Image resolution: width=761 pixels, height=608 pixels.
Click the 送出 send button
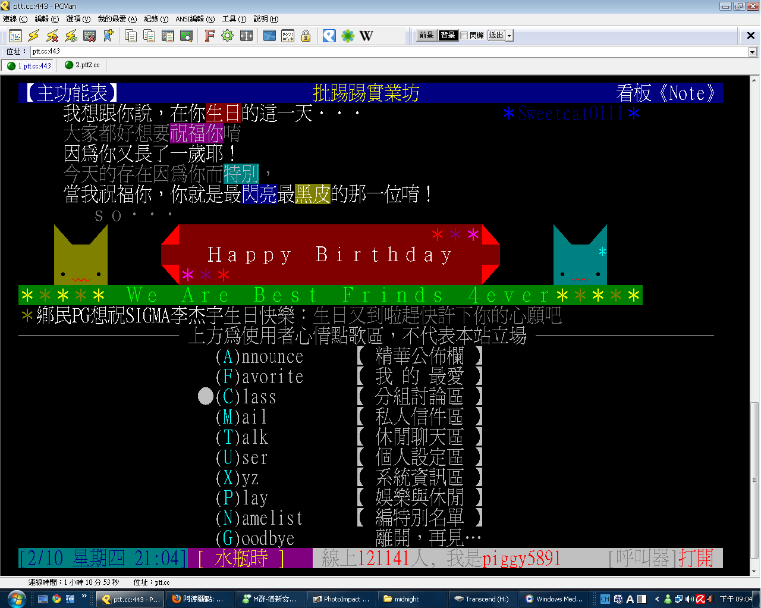coord(496,36)
